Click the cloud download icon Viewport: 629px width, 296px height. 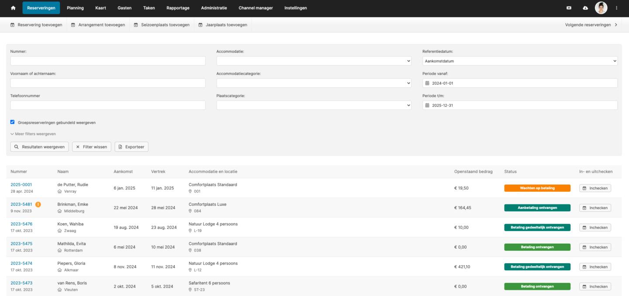tap(585, 8)
